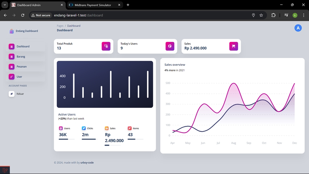The image size is (309, 174).
Task: Open the profile avatar labeled A
Action: point(298,28)
